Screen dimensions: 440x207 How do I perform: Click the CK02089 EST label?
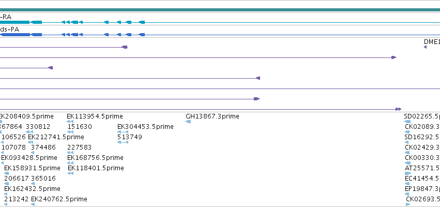422,127
